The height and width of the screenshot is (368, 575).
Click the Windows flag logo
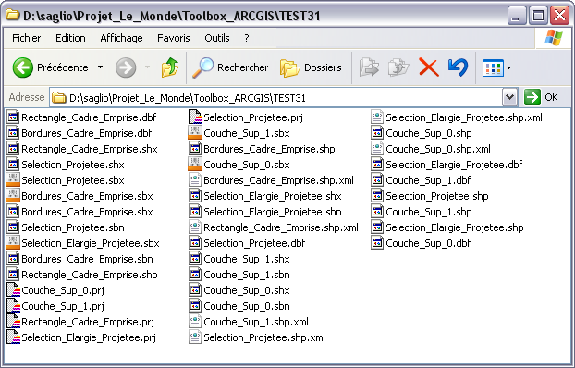(x=554, y=38)
